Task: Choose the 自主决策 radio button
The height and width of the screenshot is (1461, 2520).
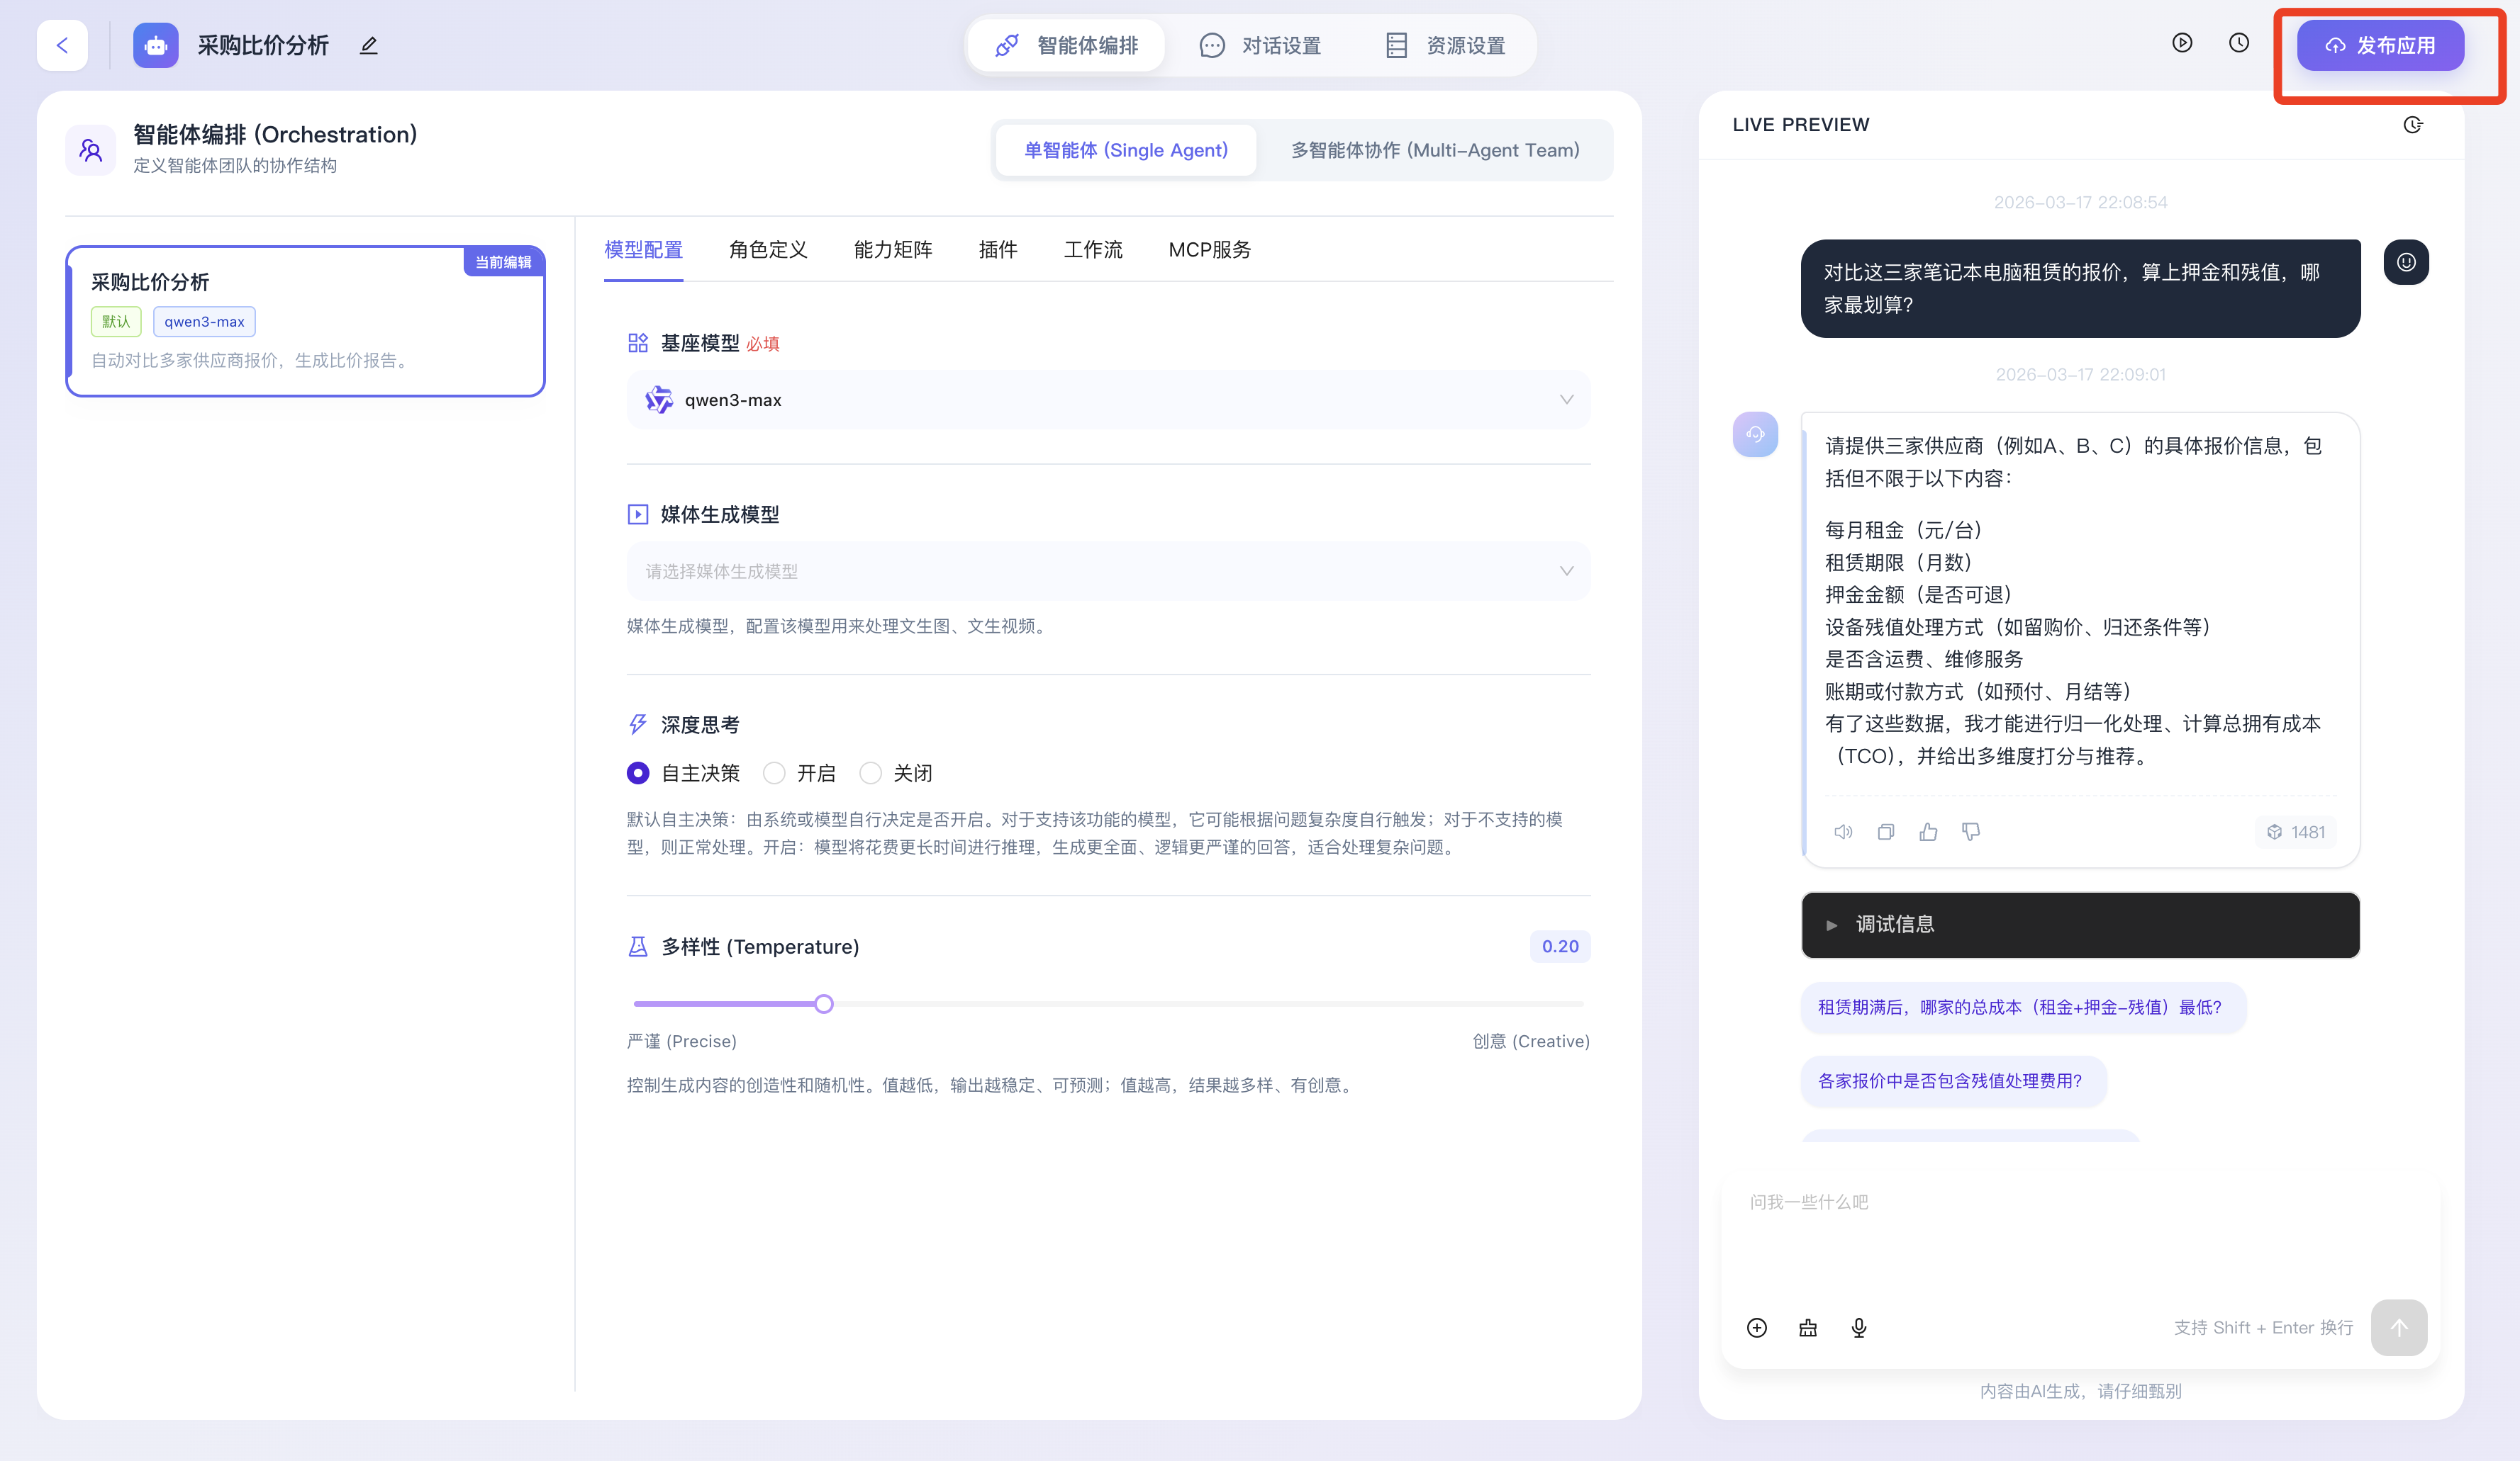Action: pos(638,772)
